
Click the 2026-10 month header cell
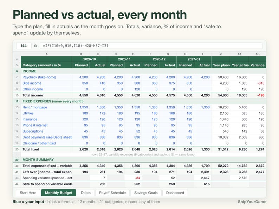pos(90,59)
